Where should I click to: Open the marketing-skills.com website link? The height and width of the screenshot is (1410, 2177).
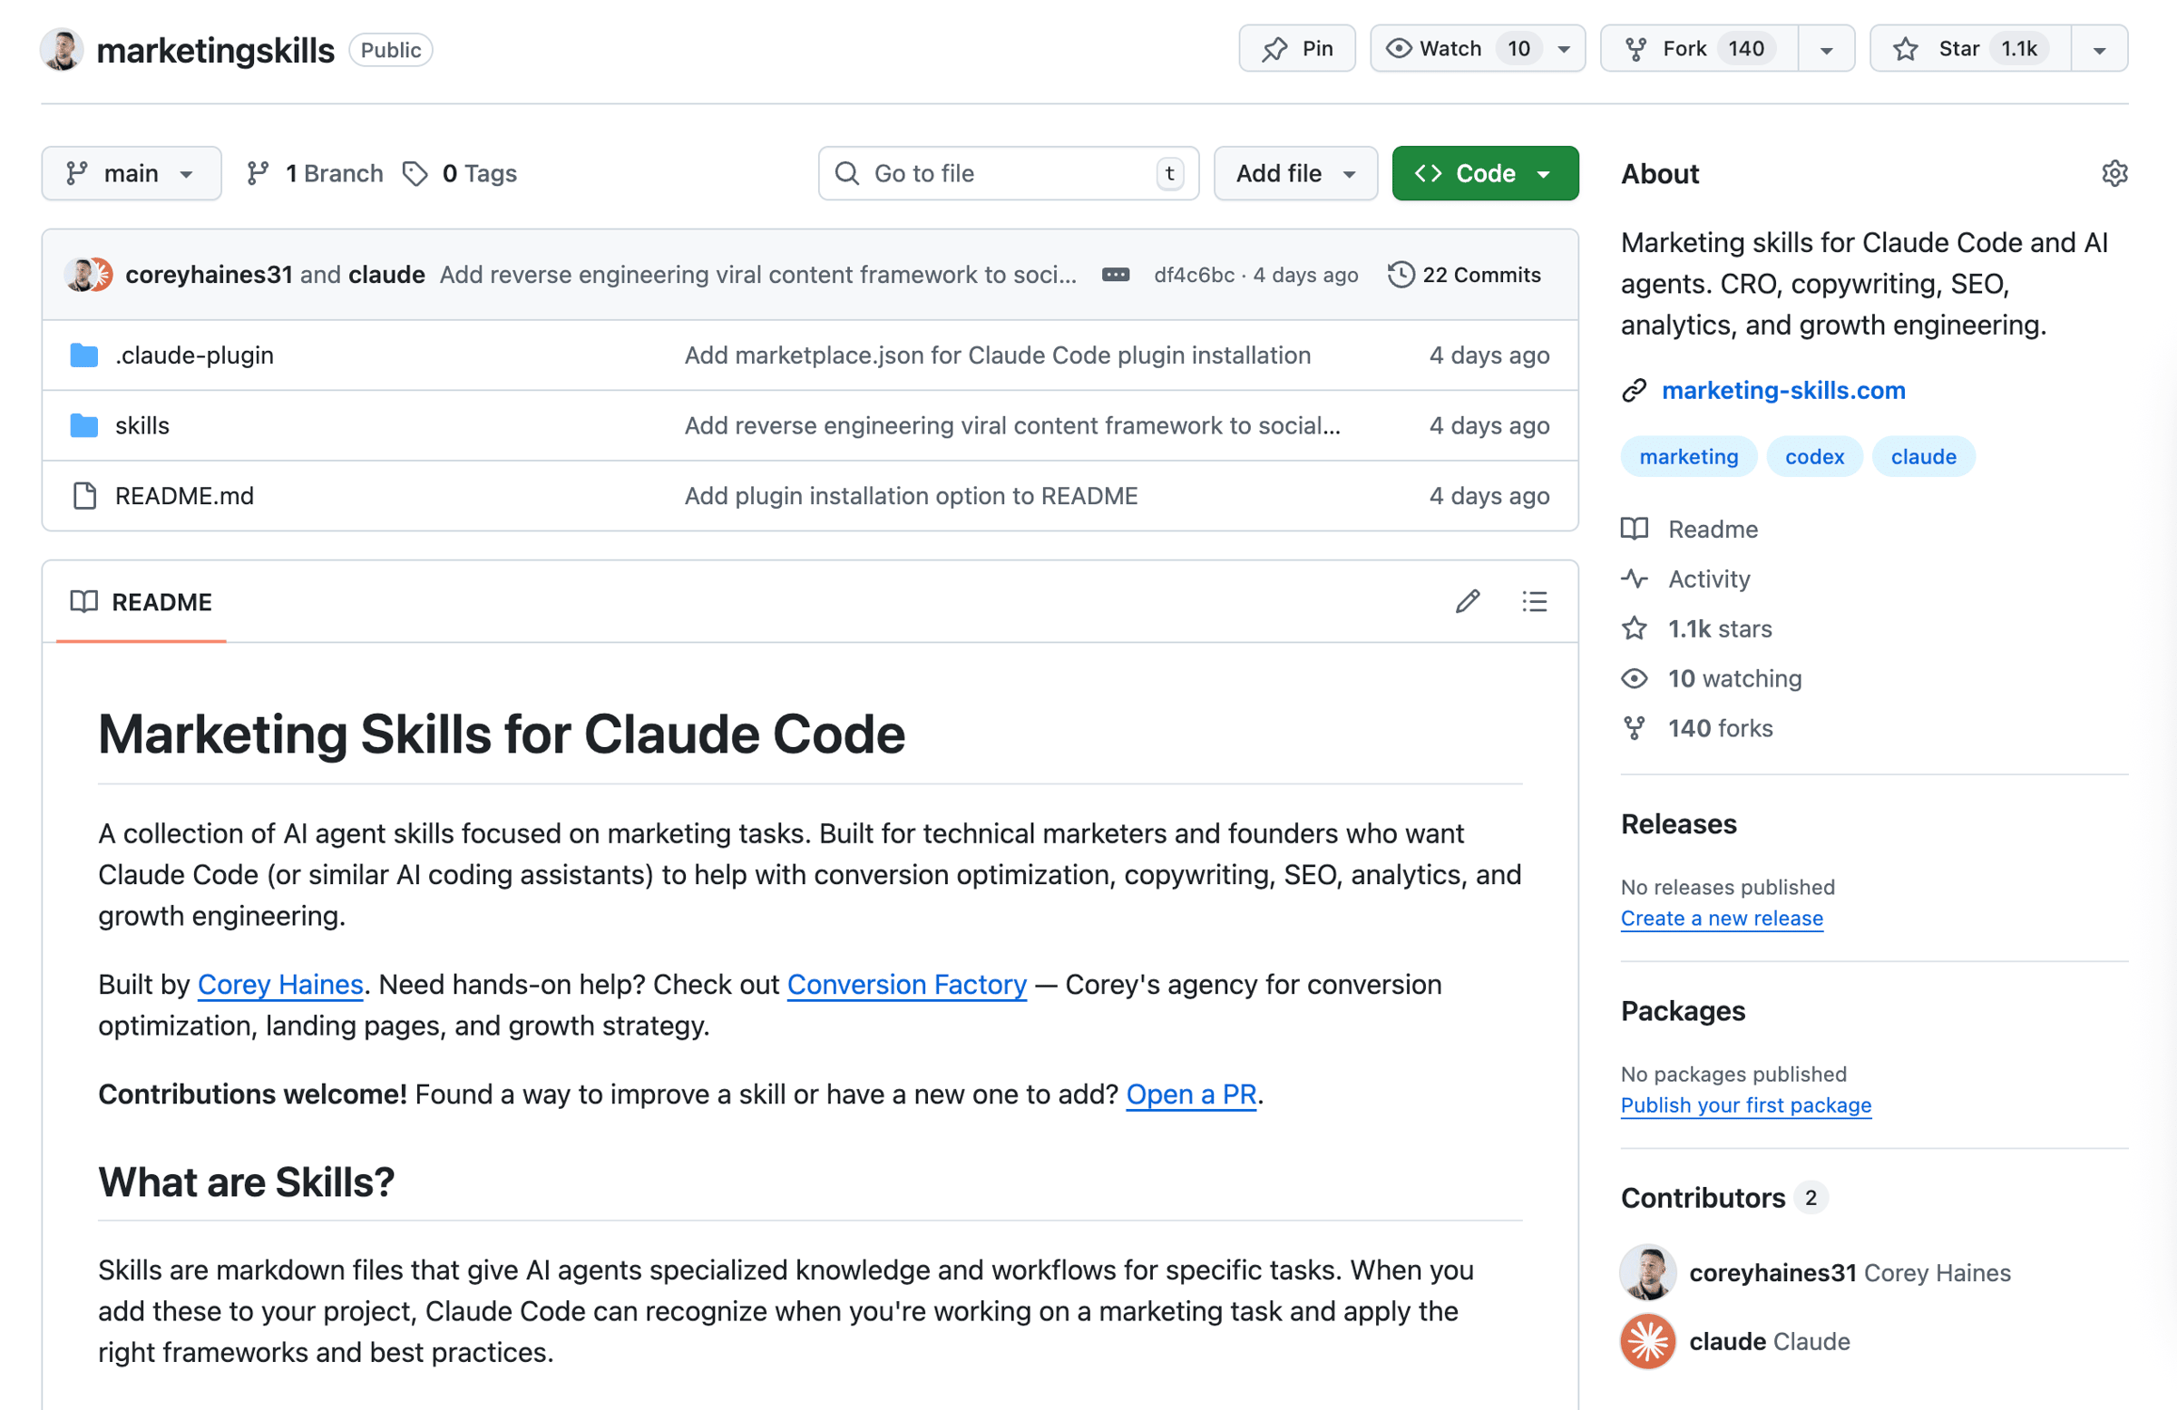[1782, 391]
